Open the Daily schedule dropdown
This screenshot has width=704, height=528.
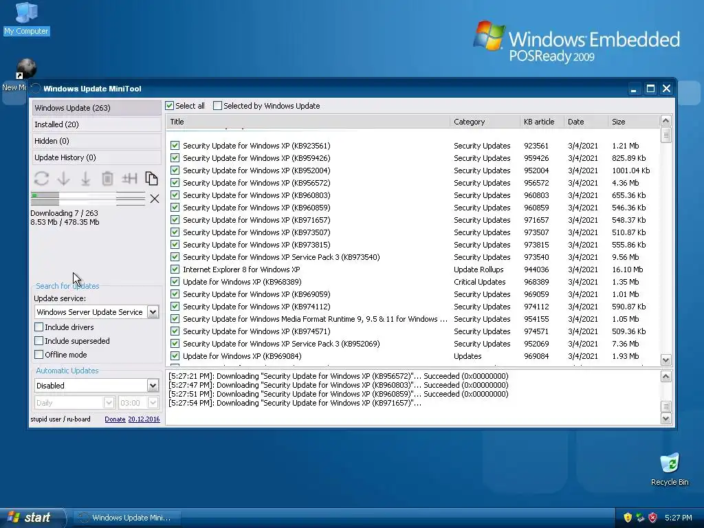[109, 403]
